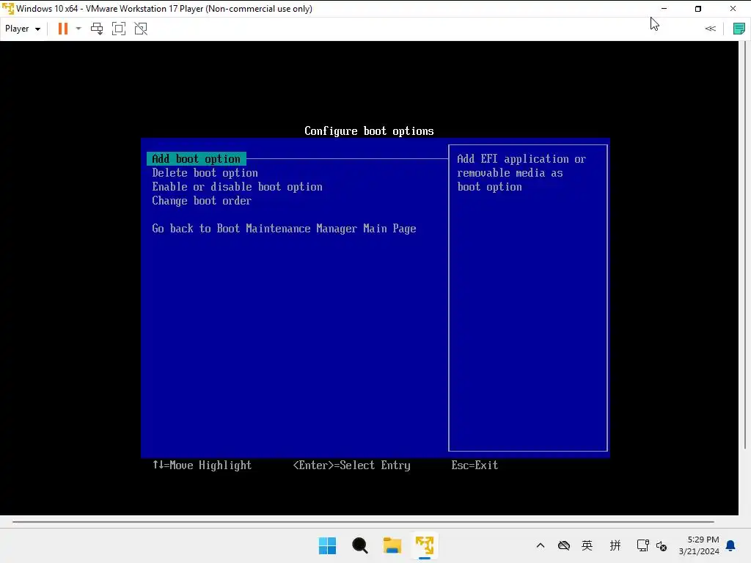
Task: Enter full screen mode
Action: (x=119, y=29)
